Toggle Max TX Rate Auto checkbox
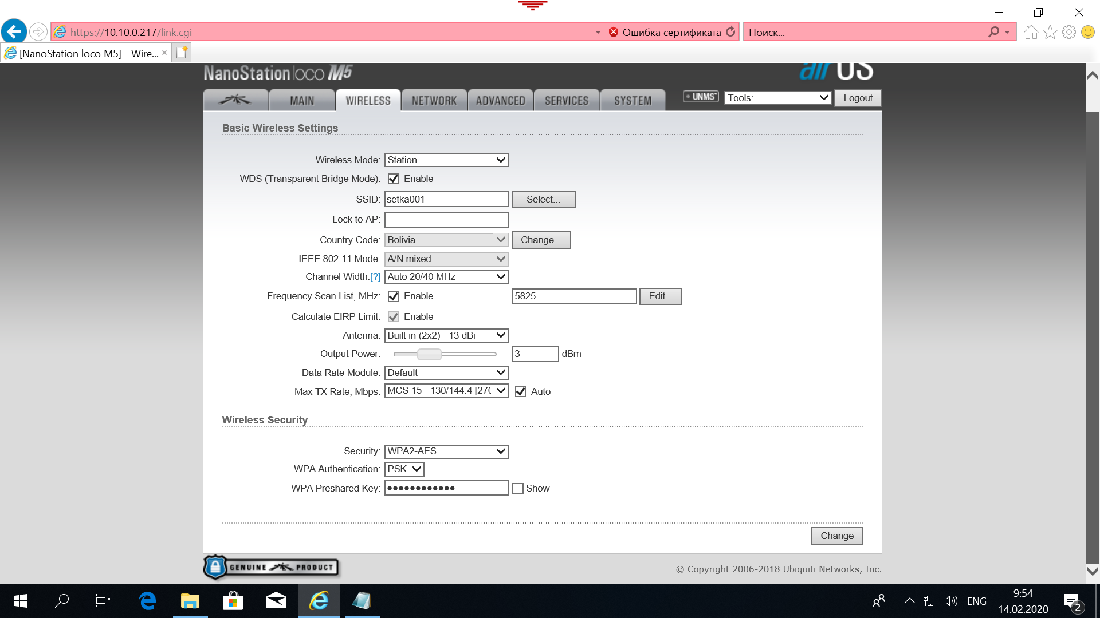This screenshot has width=1100, height=618. pyautogui.click(x=520, y=391)
